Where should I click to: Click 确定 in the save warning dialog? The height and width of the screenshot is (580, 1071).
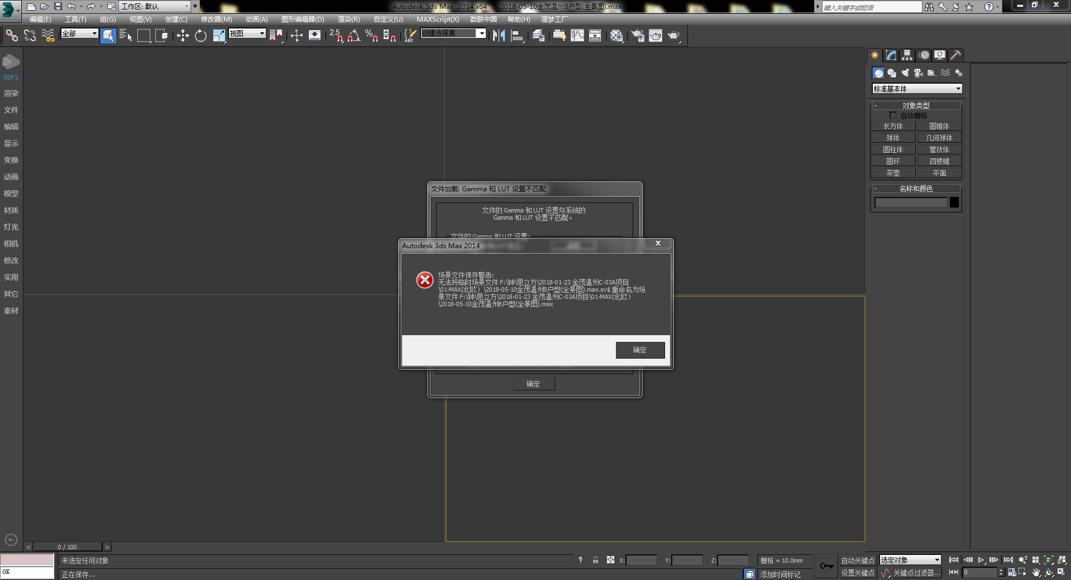(640, 350)
